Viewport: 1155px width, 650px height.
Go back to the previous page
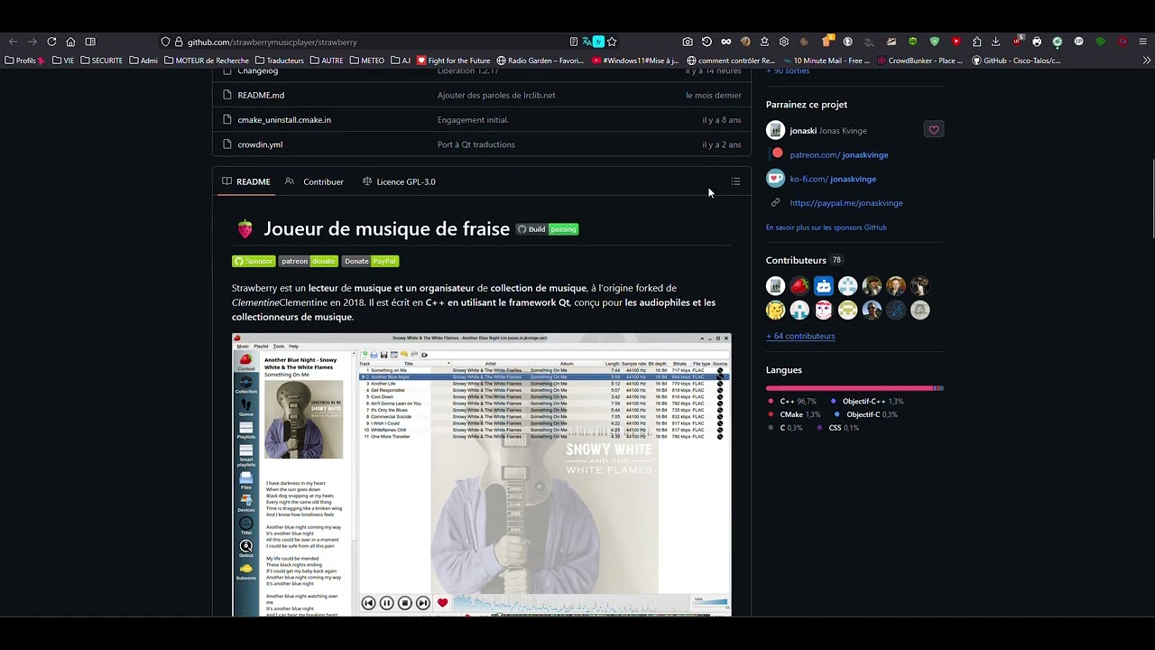[13, 42]
